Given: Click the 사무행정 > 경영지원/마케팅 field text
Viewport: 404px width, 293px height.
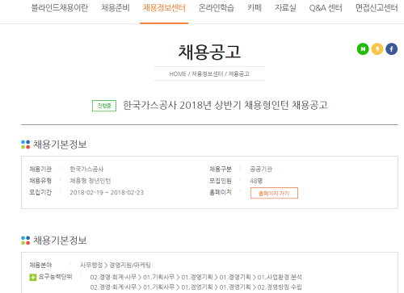Looking at the screenshot, I should coord(116,265).
